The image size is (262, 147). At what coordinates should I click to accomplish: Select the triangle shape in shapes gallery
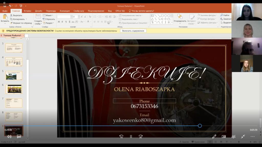(152, 19)
